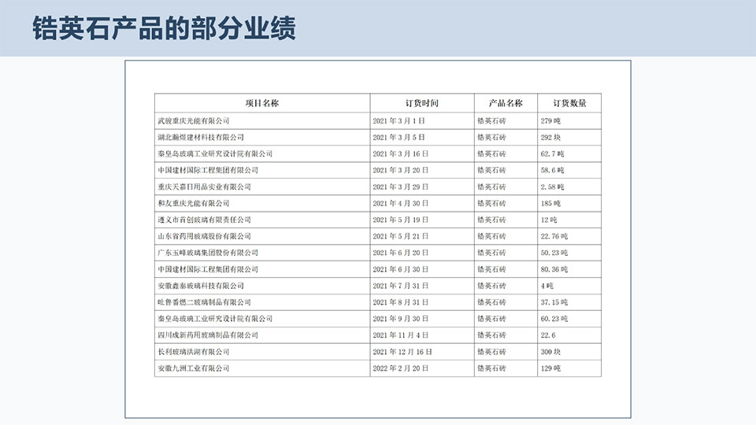Click the date 2021年5月21日
This screenshot has height=425, width=756.
[x=401, y=236]
